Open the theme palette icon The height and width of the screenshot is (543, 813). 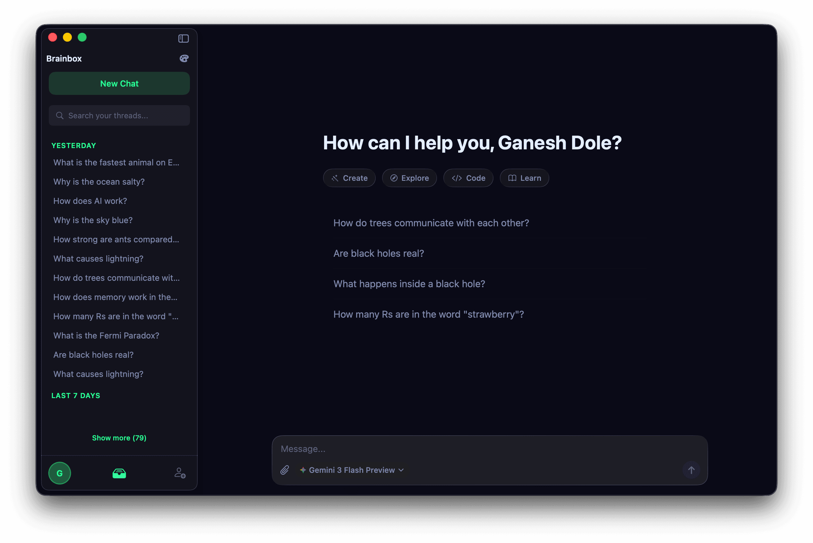click(184, 59)
